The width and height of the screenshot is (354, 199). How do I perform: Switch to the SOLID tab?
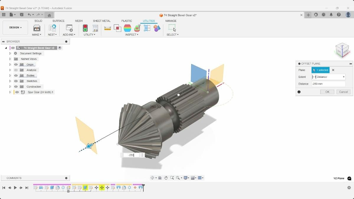[38, 21]
